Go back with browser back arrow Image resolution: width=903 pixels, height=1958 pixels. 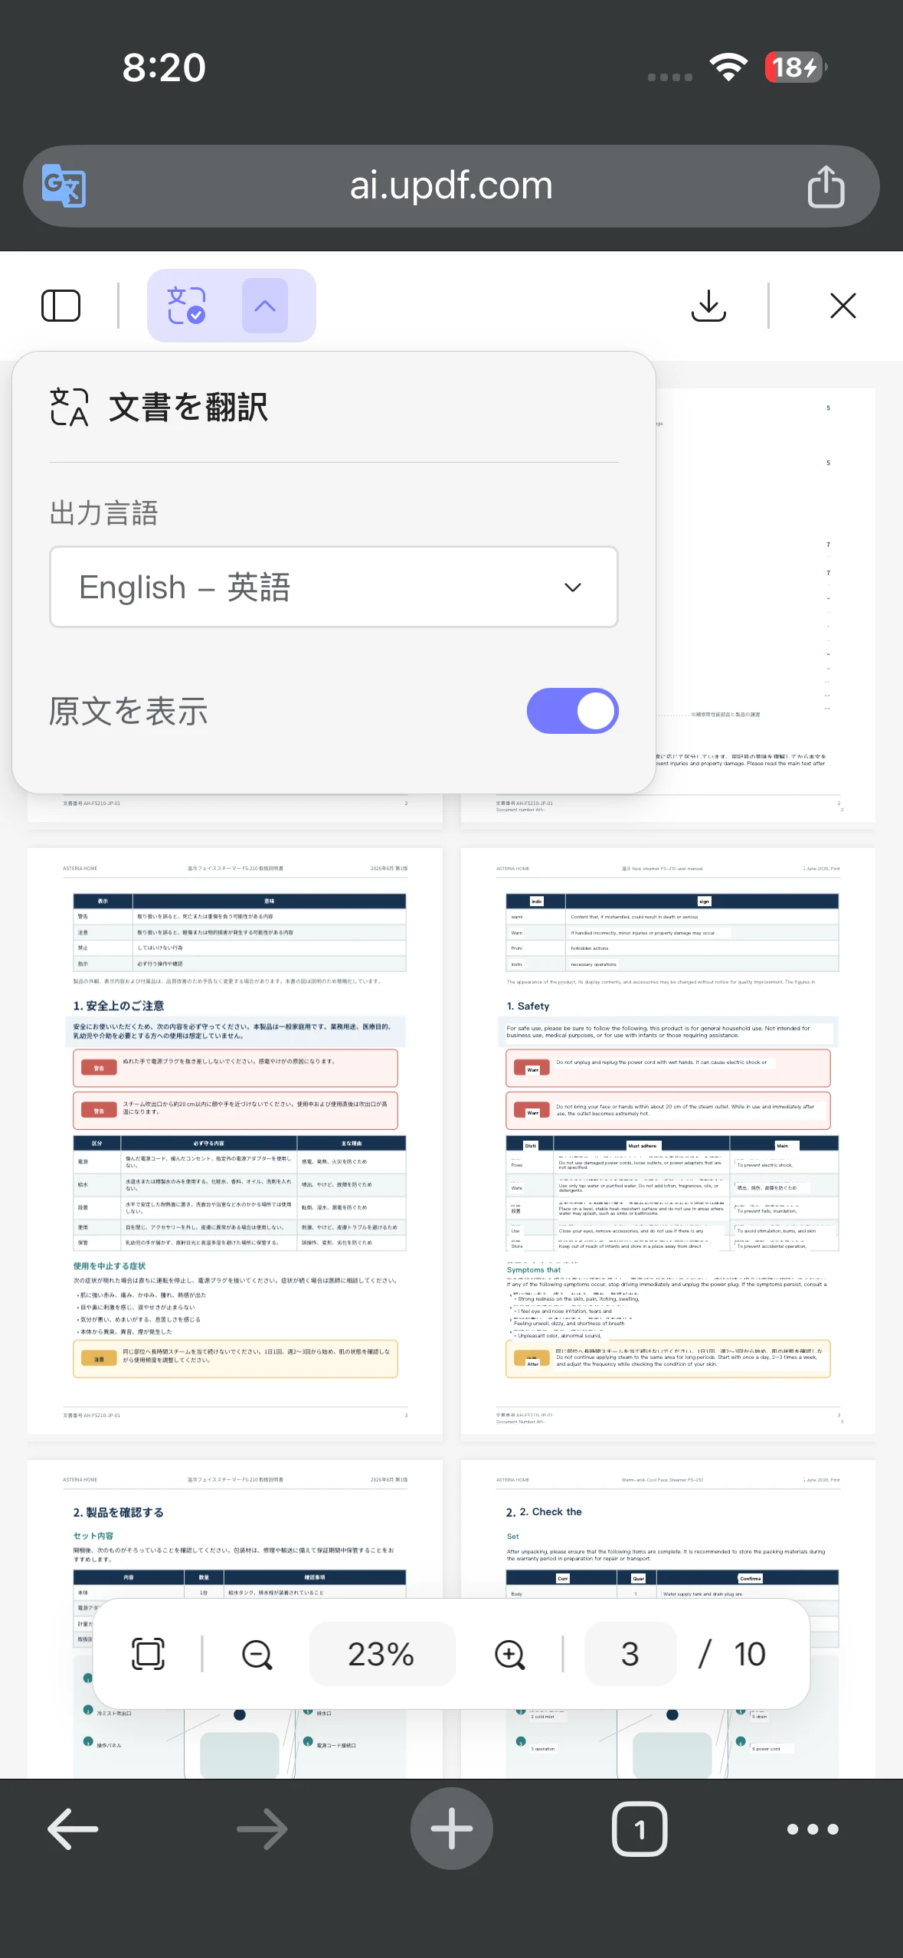tap(73, 1829)
